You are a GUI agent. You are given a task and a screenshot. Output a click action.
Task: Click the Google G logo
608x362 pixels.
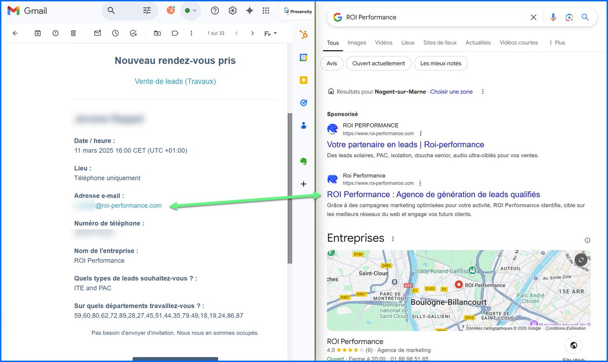(337, 17)
